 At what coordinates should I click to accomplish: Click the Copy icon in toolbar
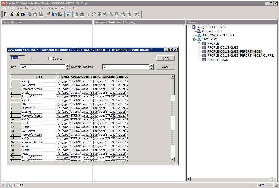[54, 14]
